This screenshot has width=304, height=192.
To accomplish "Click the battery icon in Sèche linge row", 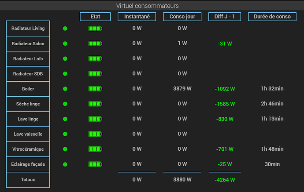I will point(95,104).
